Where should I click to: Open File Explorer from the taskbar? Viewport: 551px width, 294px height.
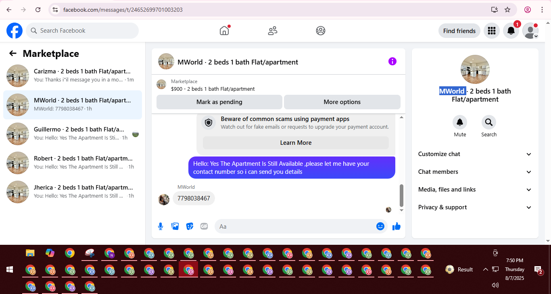30,253
